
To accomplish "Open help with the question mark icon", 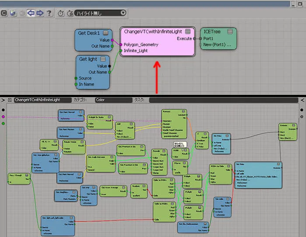I will coord(49,13).
